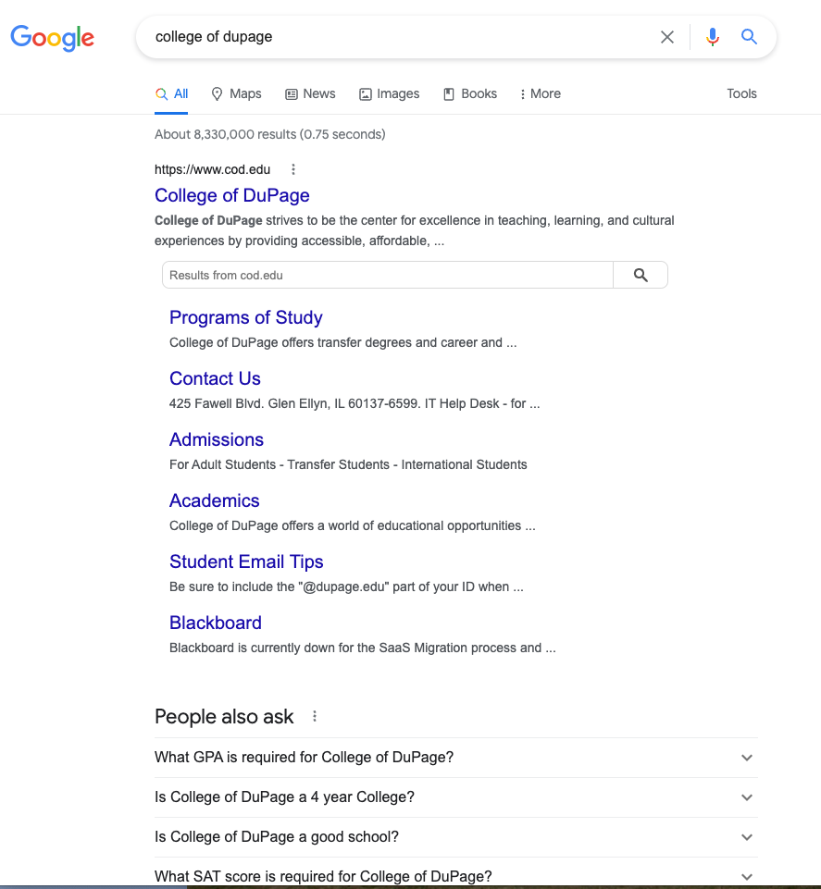Switch to the Maps tab
The width and height of the screenshot is (821, 889).
pos(236,93)
